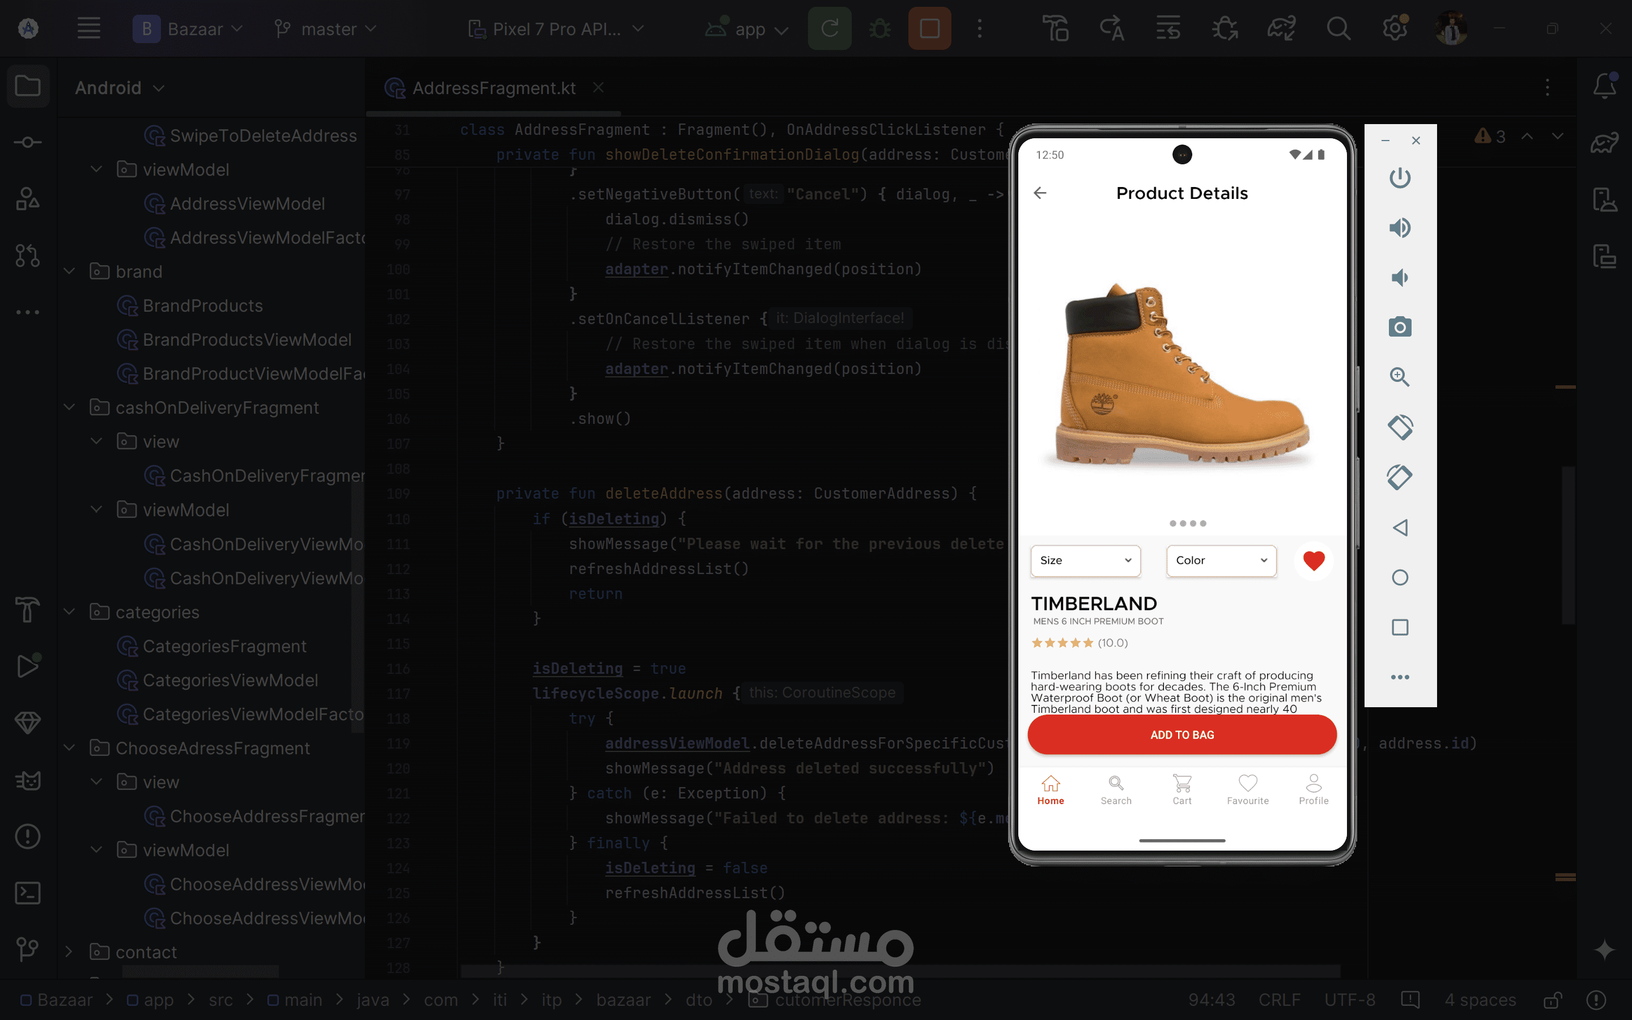Open the Size dropdown in the app

[1085, 560]
